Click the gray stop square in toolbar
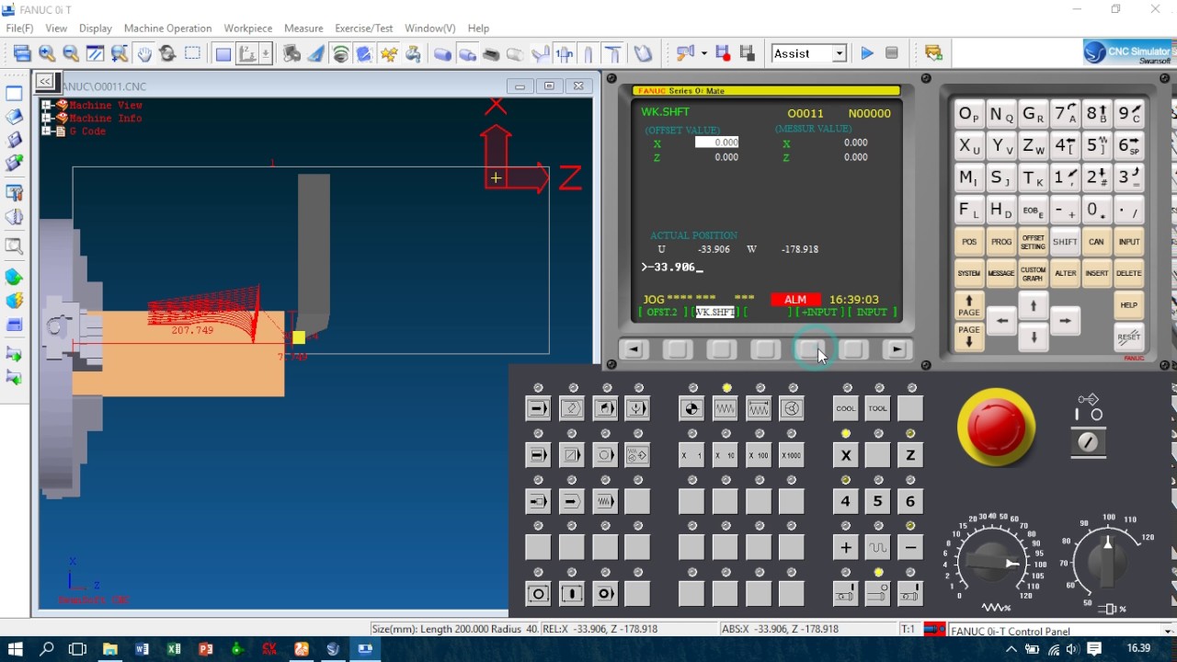 [x=891, y=53]
